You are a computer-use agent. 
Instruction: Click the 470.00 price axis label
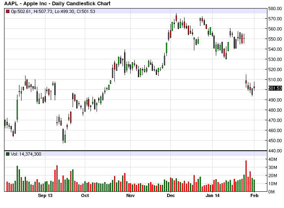[275, 120]
